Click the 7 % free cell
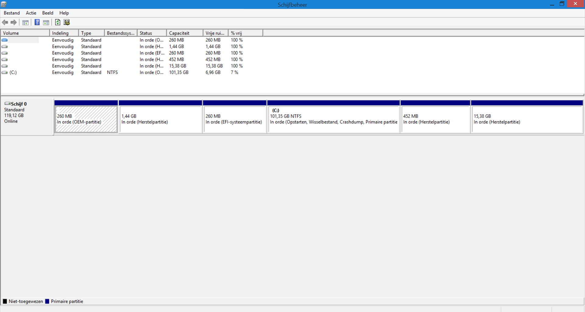This screenshot has width=585, height=312. point(235,73)
